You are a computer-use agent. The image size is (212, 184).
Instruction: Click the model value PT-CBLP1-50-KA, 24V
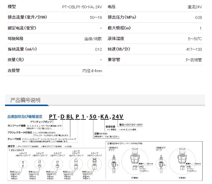(x=82, y=7)
